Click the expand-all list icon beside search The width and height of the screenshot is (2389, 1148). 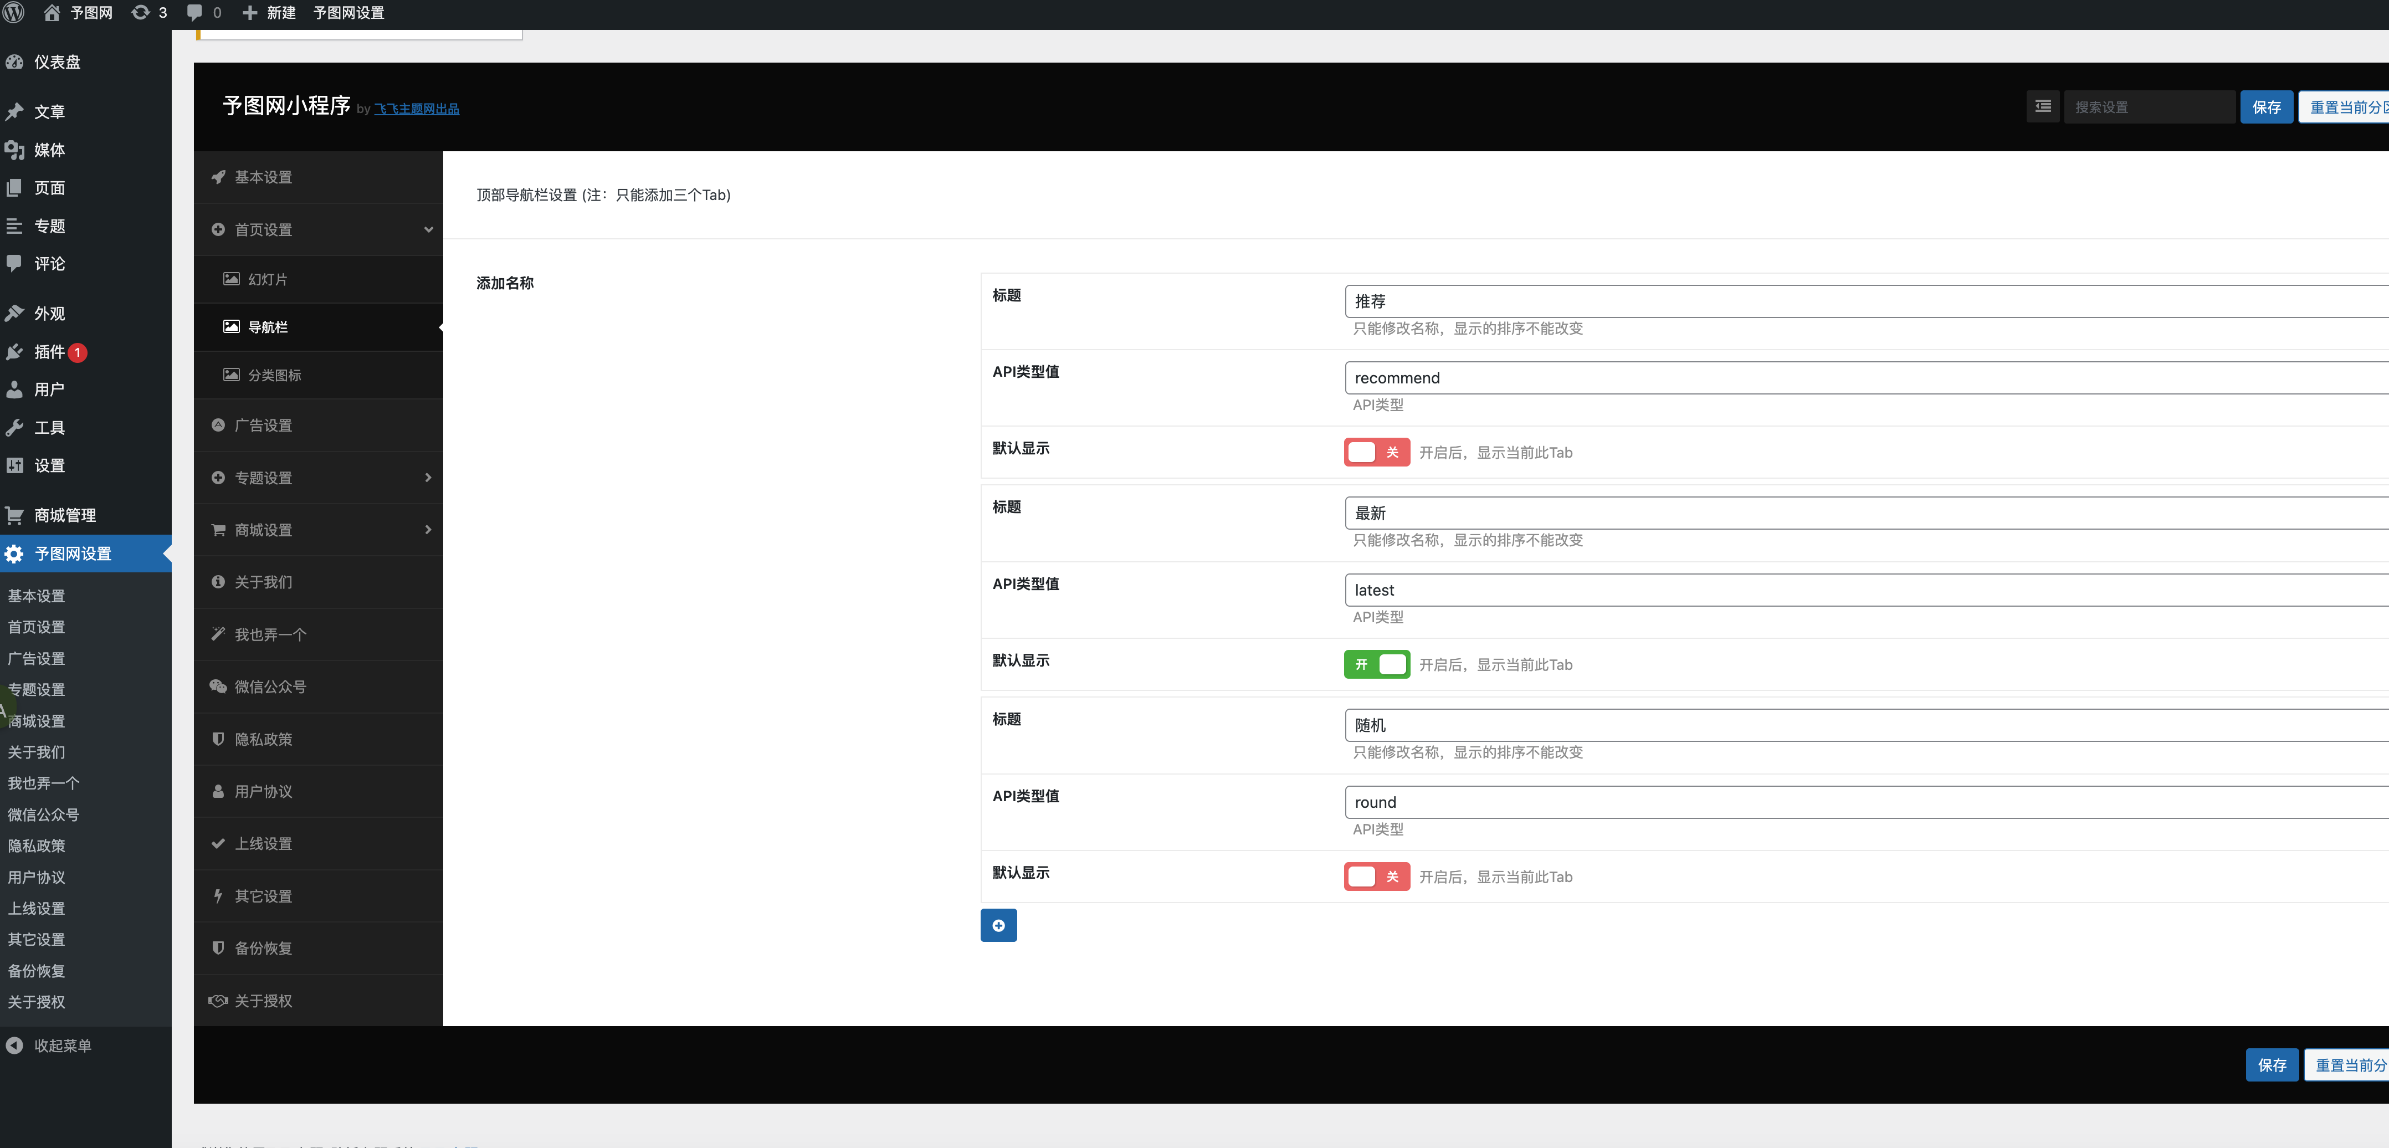click(2043, 106)
